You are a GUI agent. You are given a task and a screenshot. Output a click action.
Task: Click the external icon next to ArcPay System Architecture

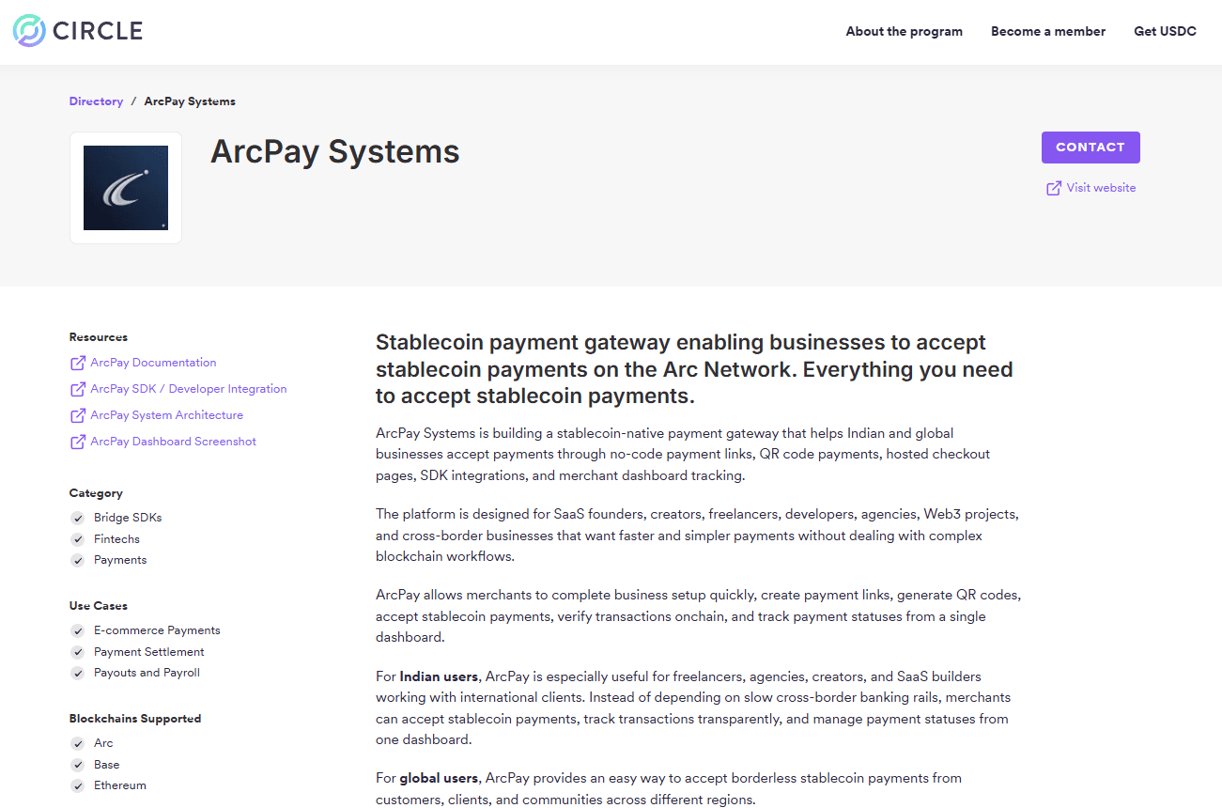coord(78,415)
